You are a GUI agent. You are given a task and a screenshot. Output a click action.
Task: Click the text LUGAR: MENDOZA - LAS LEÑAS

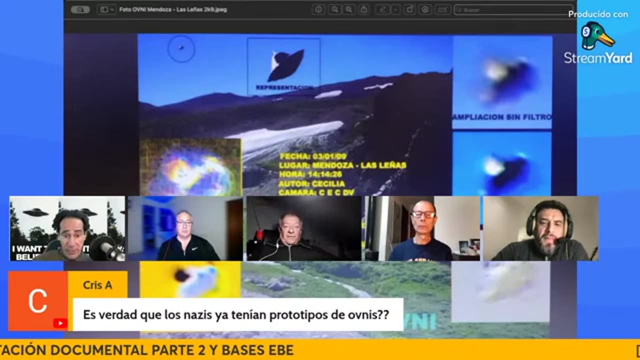pos(343,165)
